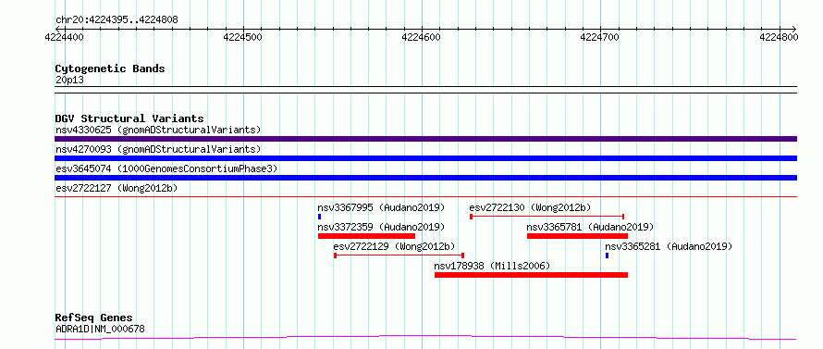Click the DGV Structural Variants track heading
Screen dimensions: 823x349
click(129, 118)
